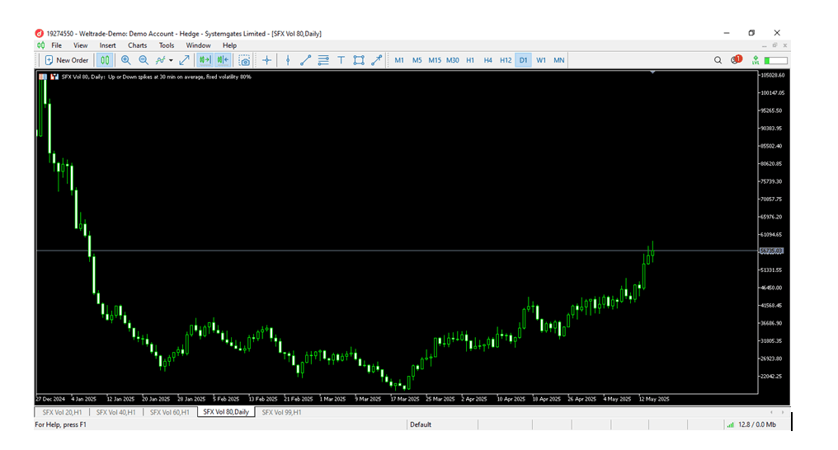838x450 pixels.
Task: Expand the indicators list dropdown arrow
Action: pyautogui.click(x=171, y=60)
